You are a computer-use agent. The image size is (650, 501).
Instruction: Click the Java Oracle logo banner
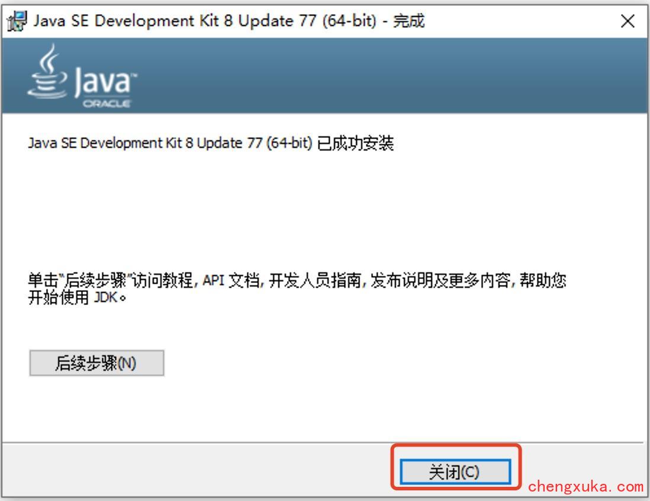[x=82, y=76]
